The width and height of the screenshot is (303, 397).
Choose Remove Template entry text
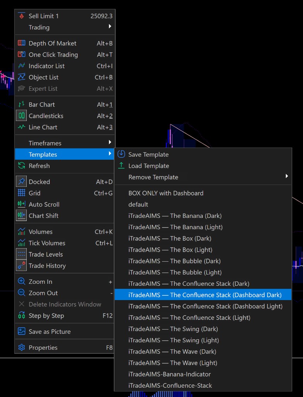pyautogui.click(x=153, y=177)
